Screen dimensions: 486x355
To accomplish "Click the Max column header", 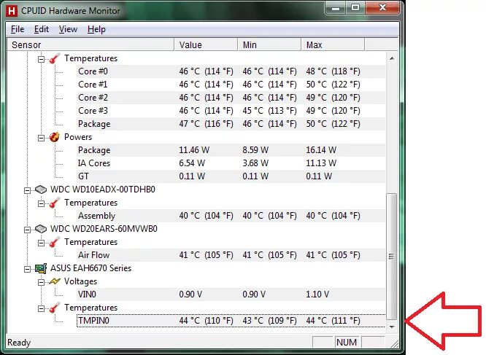I will pos(333,45).
